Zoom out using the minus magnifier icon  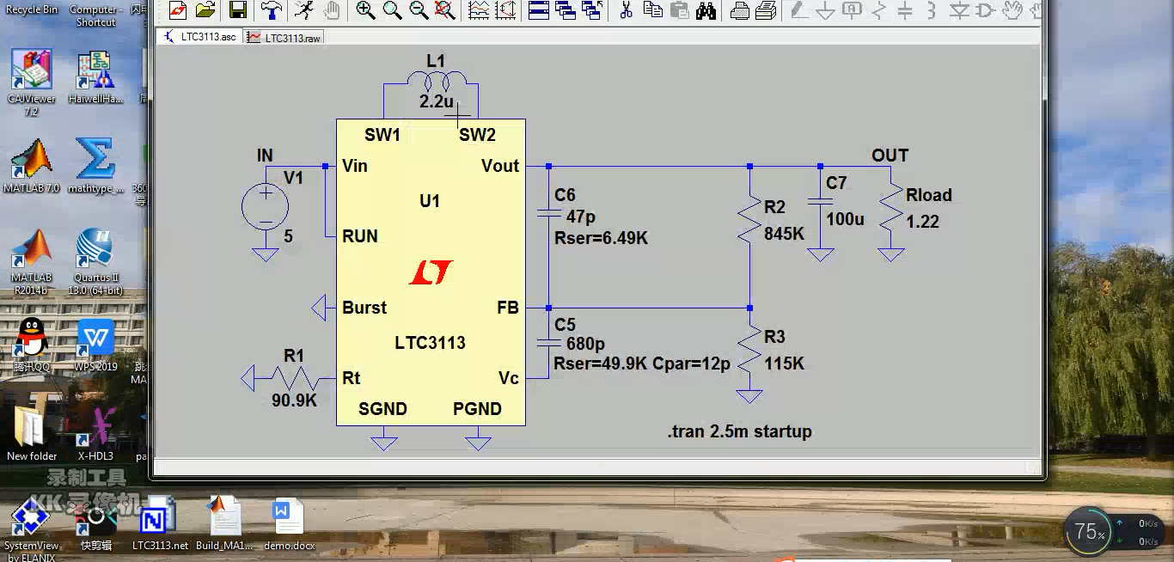tap(419, 10)
